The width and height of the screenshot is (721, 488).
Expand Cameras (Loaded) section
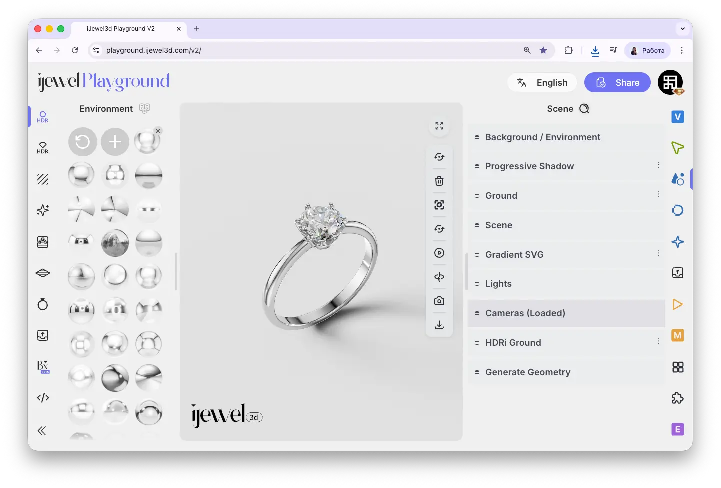(566, 313)
